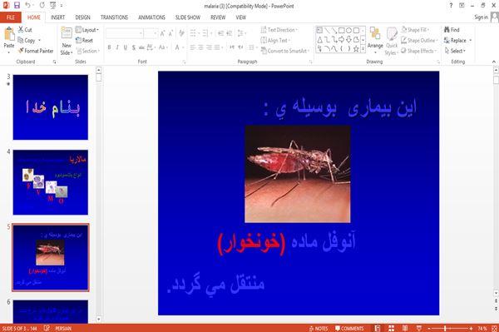
Task: Switch to the DESIGN tab
Action: click(x=82, y=17)
